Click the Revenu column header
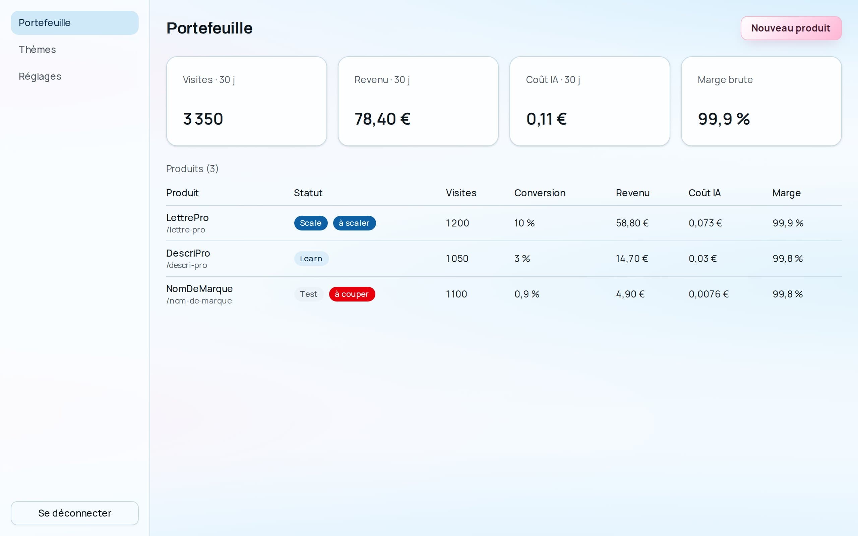Viewport: 858px width, 536px height. [x=632, y=193]
